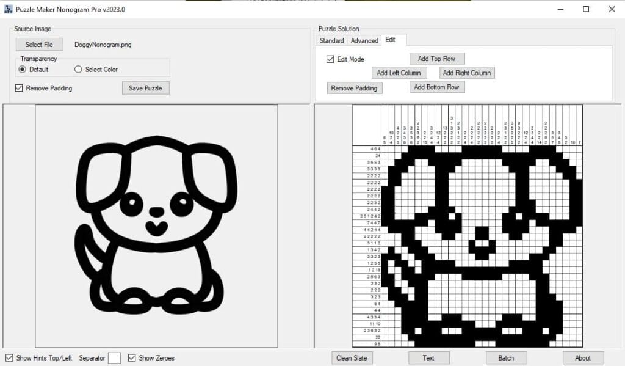
Task: Select the Edit tab
Action: pyautogui.click(x=390, y=40)
